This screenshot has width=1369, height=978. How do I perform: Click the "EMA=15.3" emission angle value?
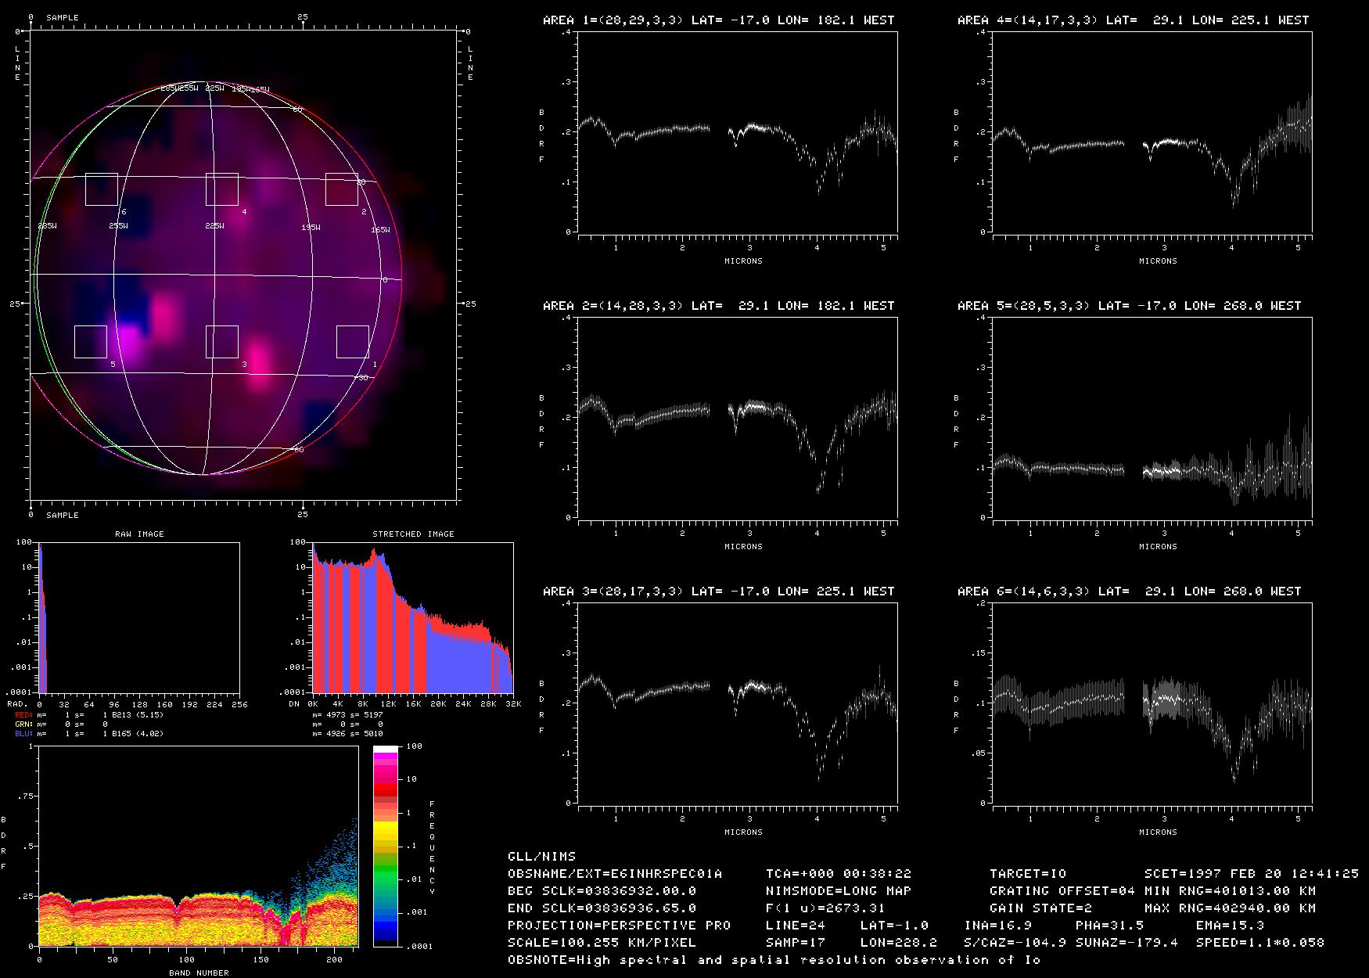point(1231,926)
